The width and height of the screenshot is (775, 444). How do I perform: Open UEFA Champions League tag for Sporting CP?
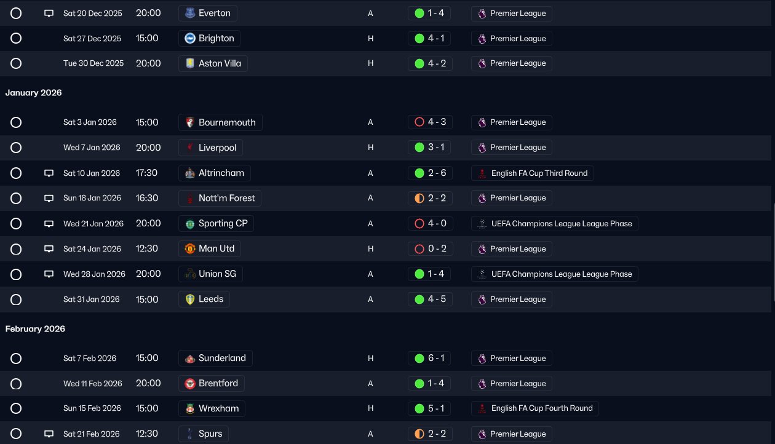555,224
